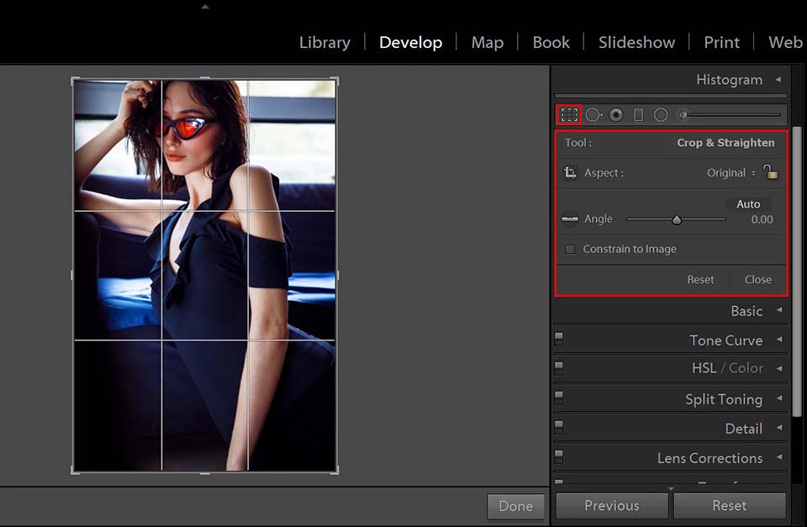Toggle the HSL / Color panel switch
Viewport: 807px width, 527px height.
[x=559, y=368]
